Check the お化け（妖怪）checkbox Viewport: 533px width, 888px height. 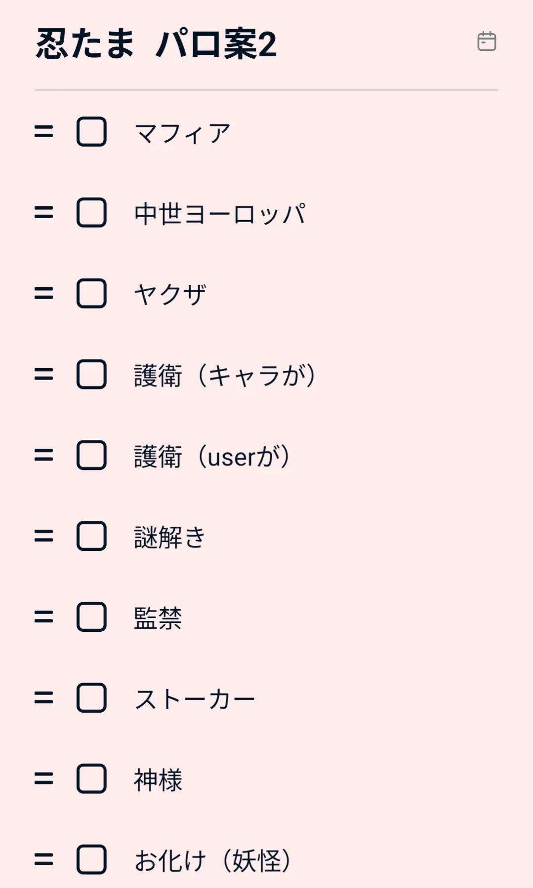(91, 860)
